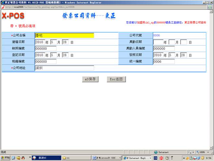
Task: Click the 公司地址 address field
Action: click(64, 68)
